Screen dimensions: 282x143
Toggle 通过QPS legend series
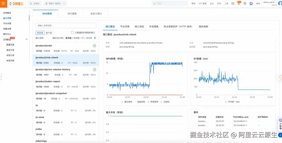coord(127,102)
